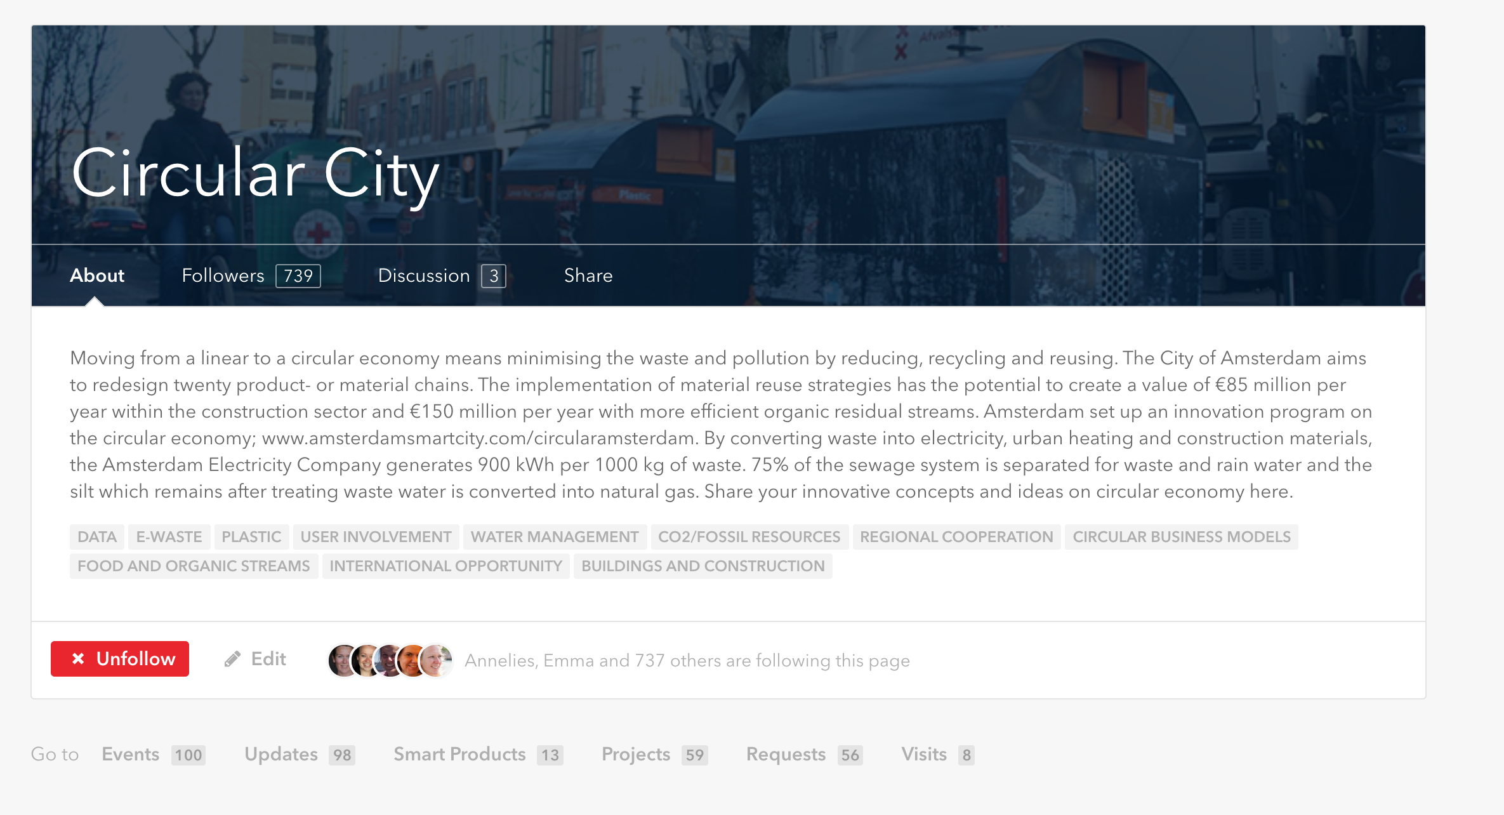Select the INTERNATIONAL OPPORTUNITY tag
Screen dimensions: 1504x815
coord(446,566)
